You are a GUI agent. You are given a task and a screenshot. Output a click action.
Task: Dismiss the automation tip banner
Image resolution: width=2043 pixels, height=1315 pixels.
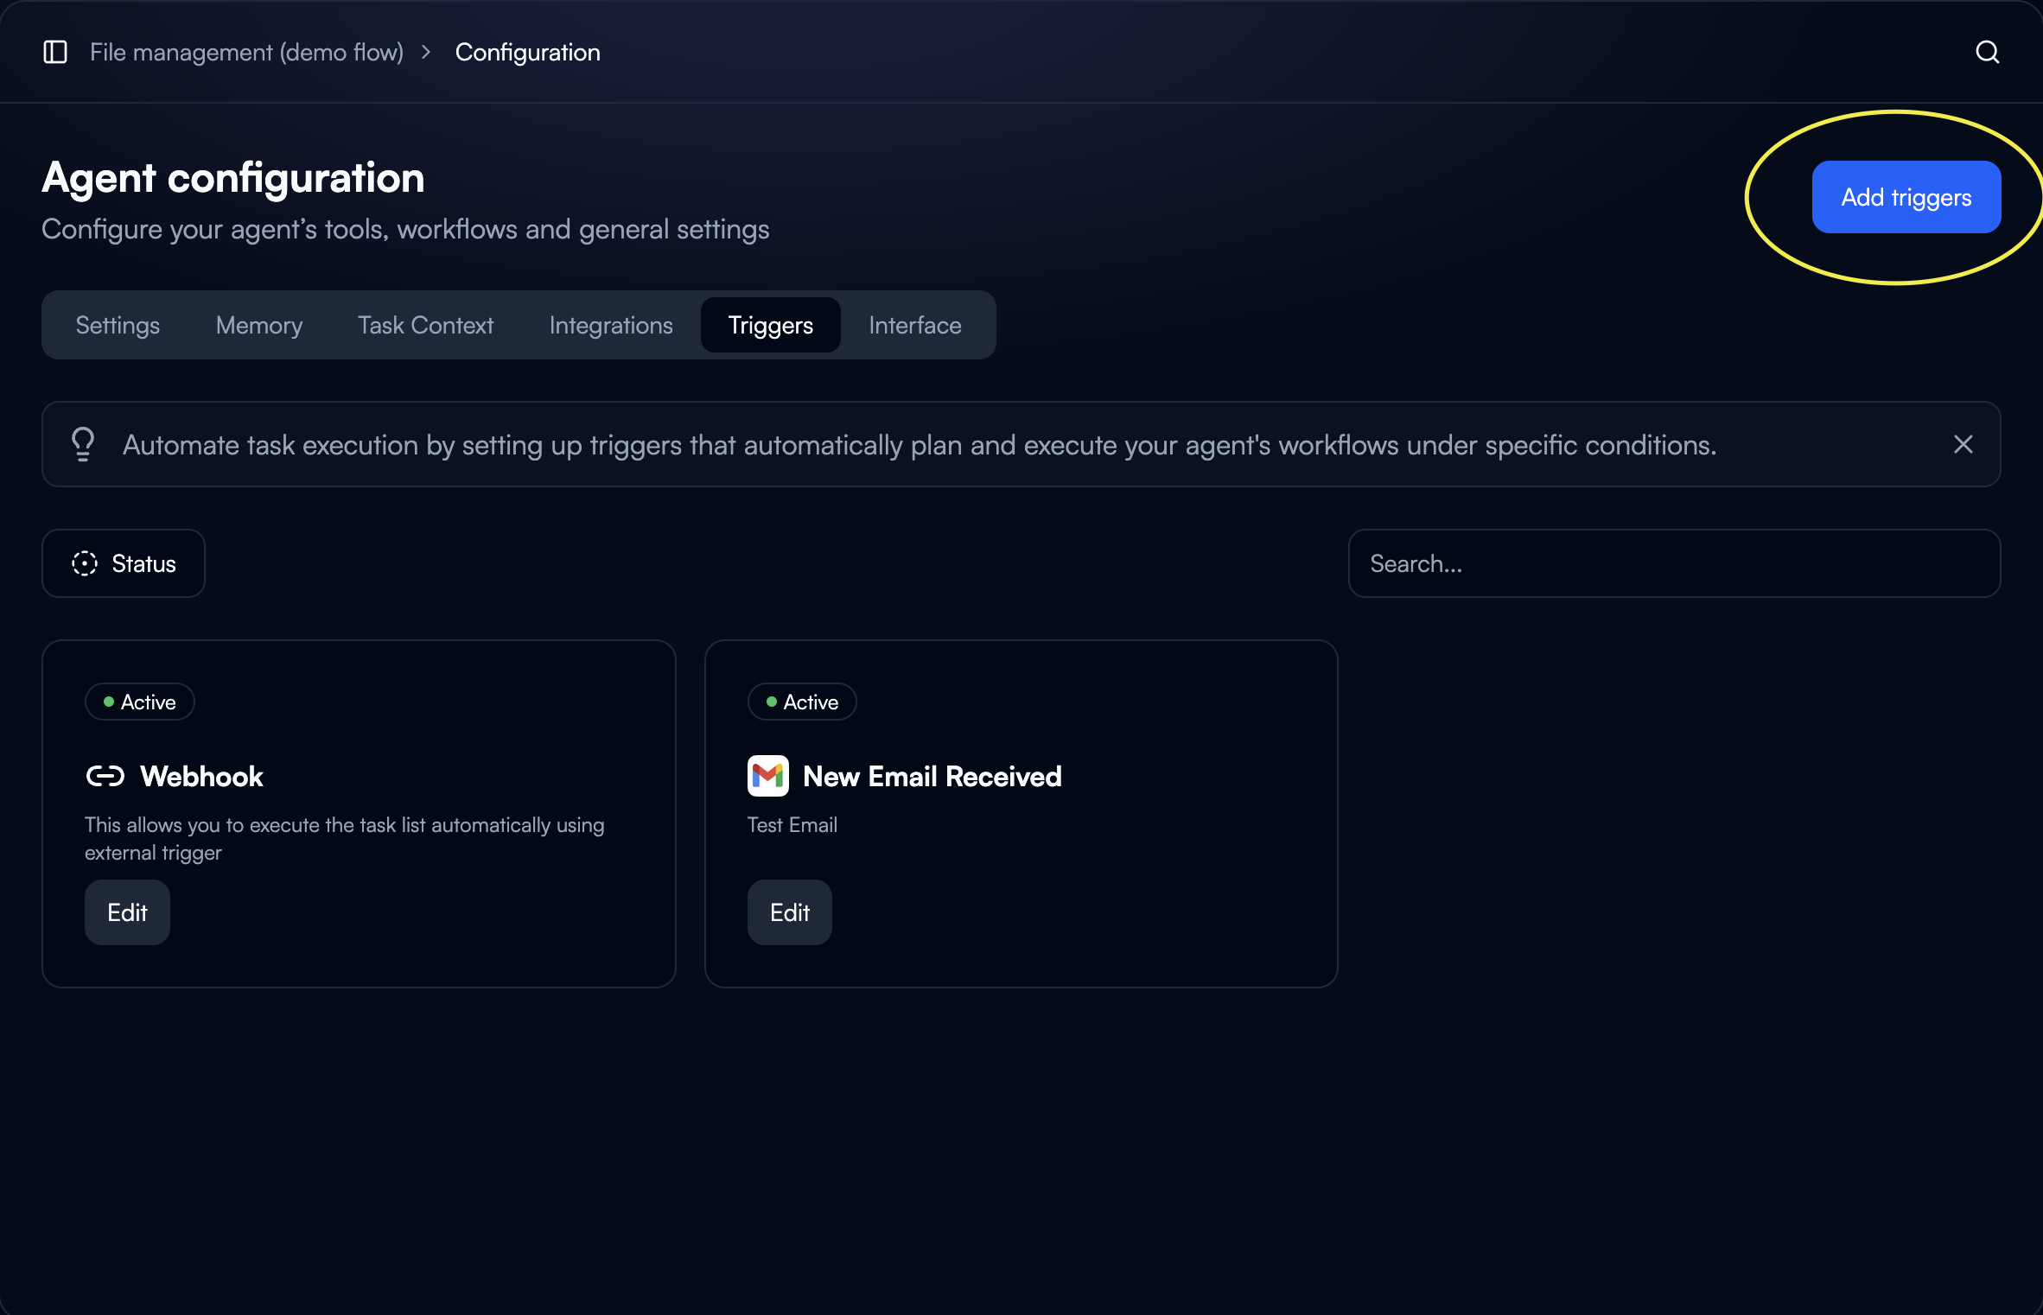click(x=1963, y=444)
